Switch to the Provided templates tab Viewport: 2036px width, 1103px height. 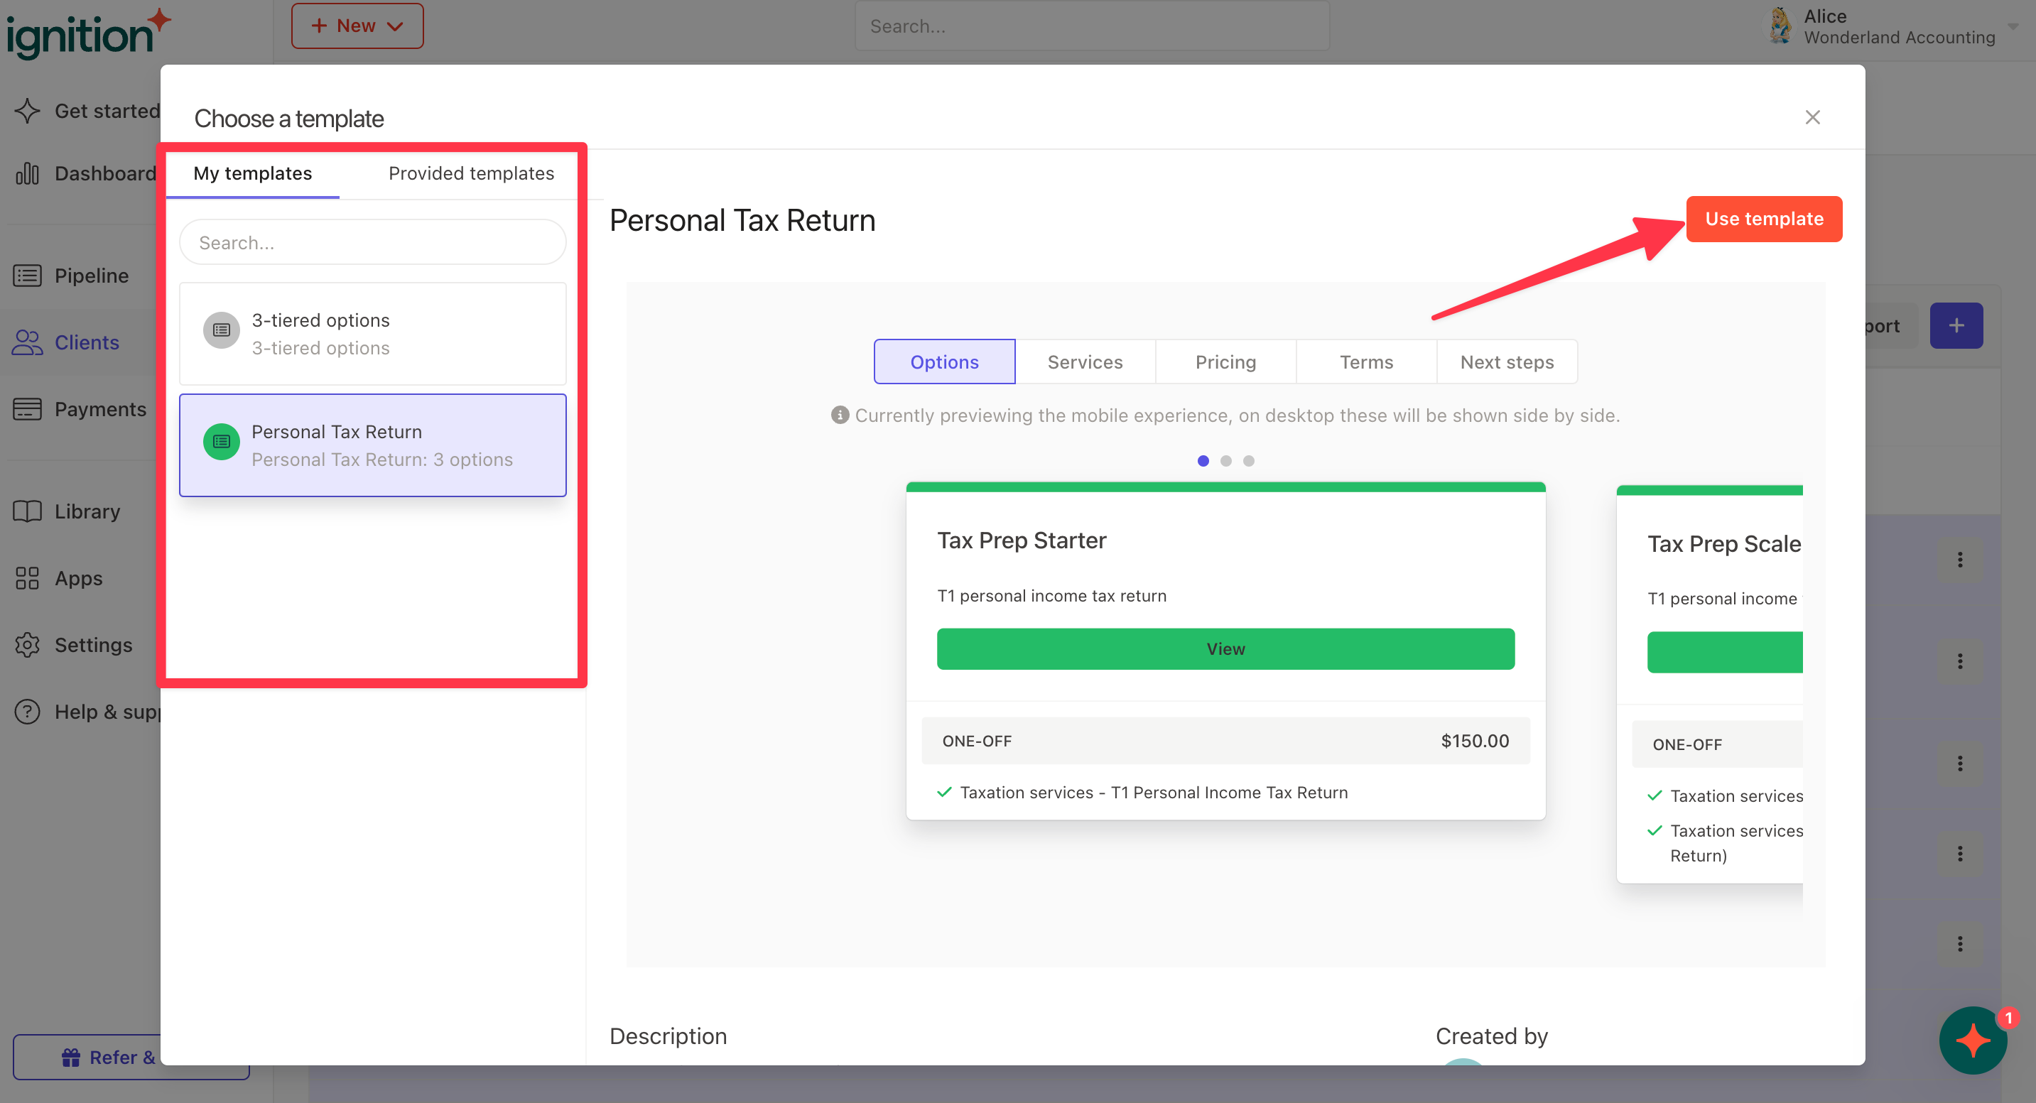pos(471,173)
